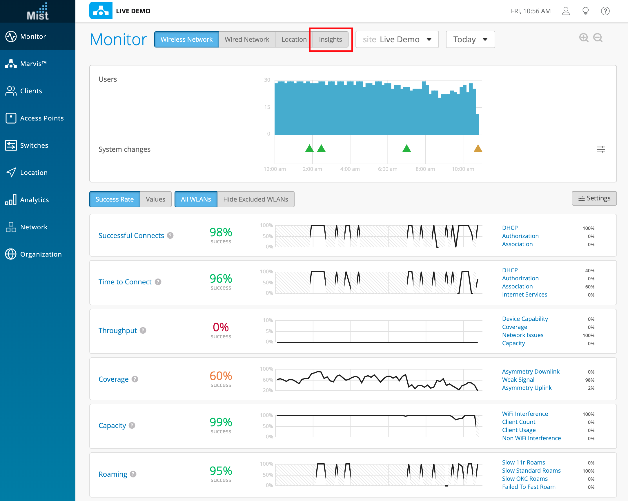This screenshot has width=628, height=501.
Task: Switch metric view to Values
Action: 155,199
